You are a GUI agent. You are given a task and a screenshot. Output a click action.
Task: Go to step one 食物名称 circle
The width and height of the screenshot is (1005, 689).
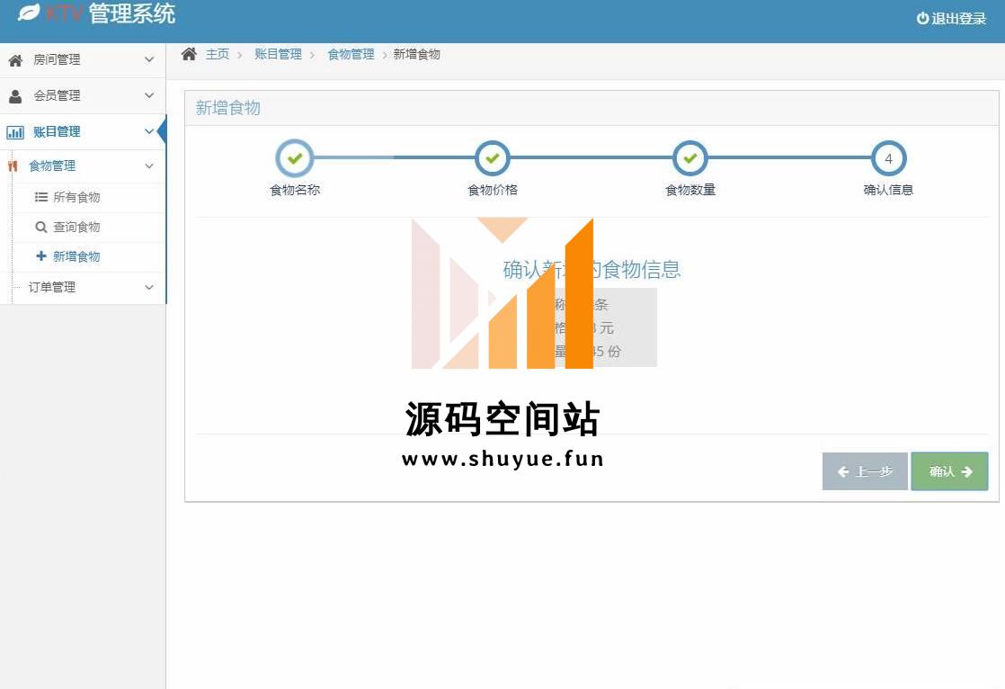(x=295, y=158)
